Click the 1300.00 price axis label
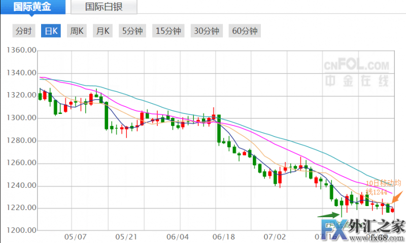 (21, 118)
